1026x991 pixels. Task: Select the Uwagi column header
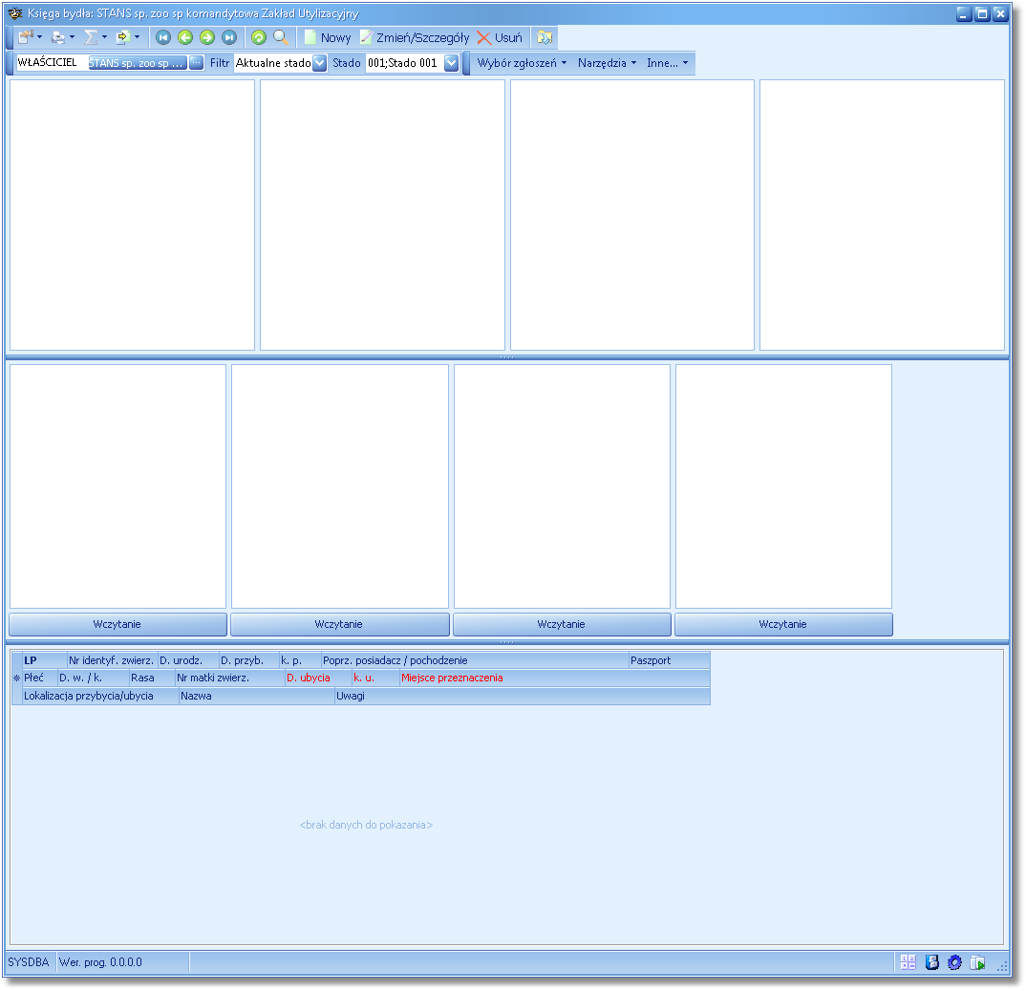(523, 696)
